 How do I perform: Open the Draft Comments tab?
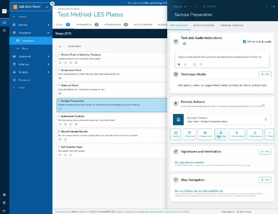pos(204,26)
